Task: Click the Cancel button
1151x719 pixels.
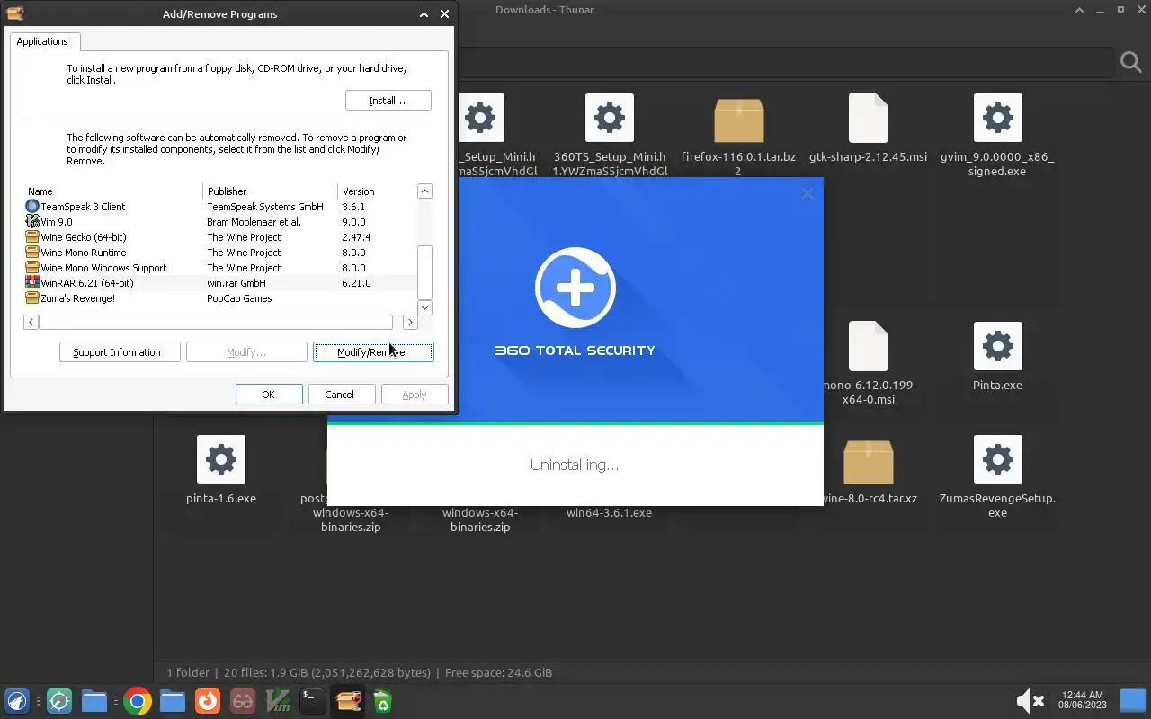Action: [x=342, y=395]
